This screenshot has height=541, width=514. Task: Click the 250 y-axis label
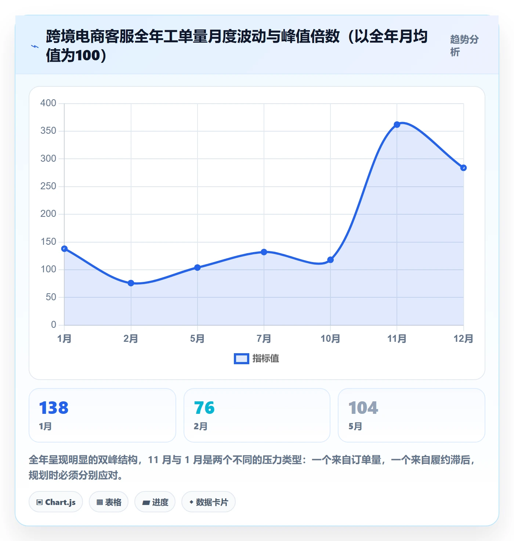48,186
